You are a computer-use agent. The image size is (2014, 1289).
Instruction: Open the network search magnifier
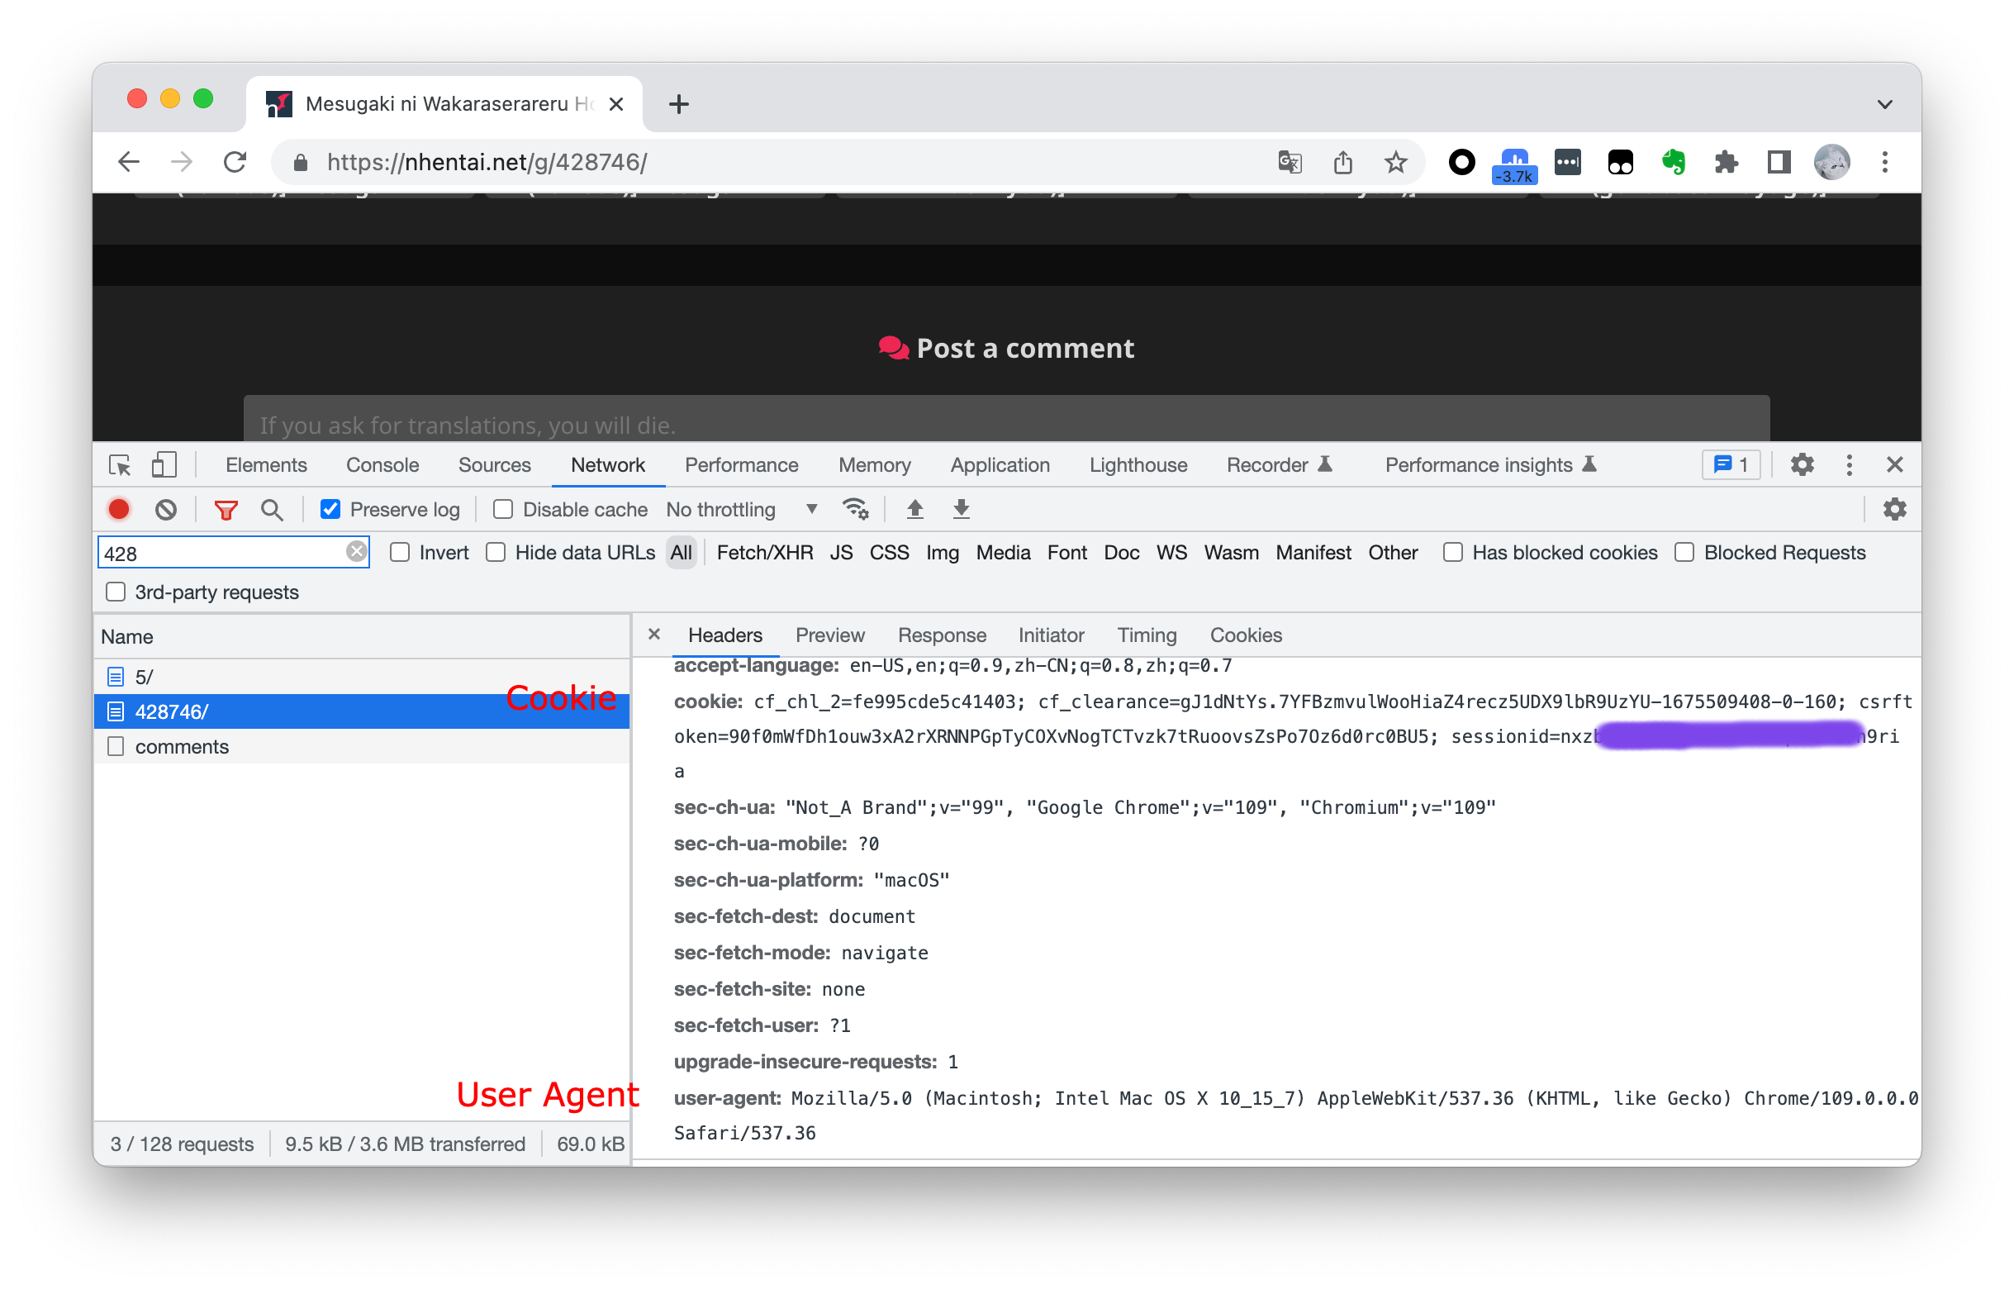pos(271,509)
